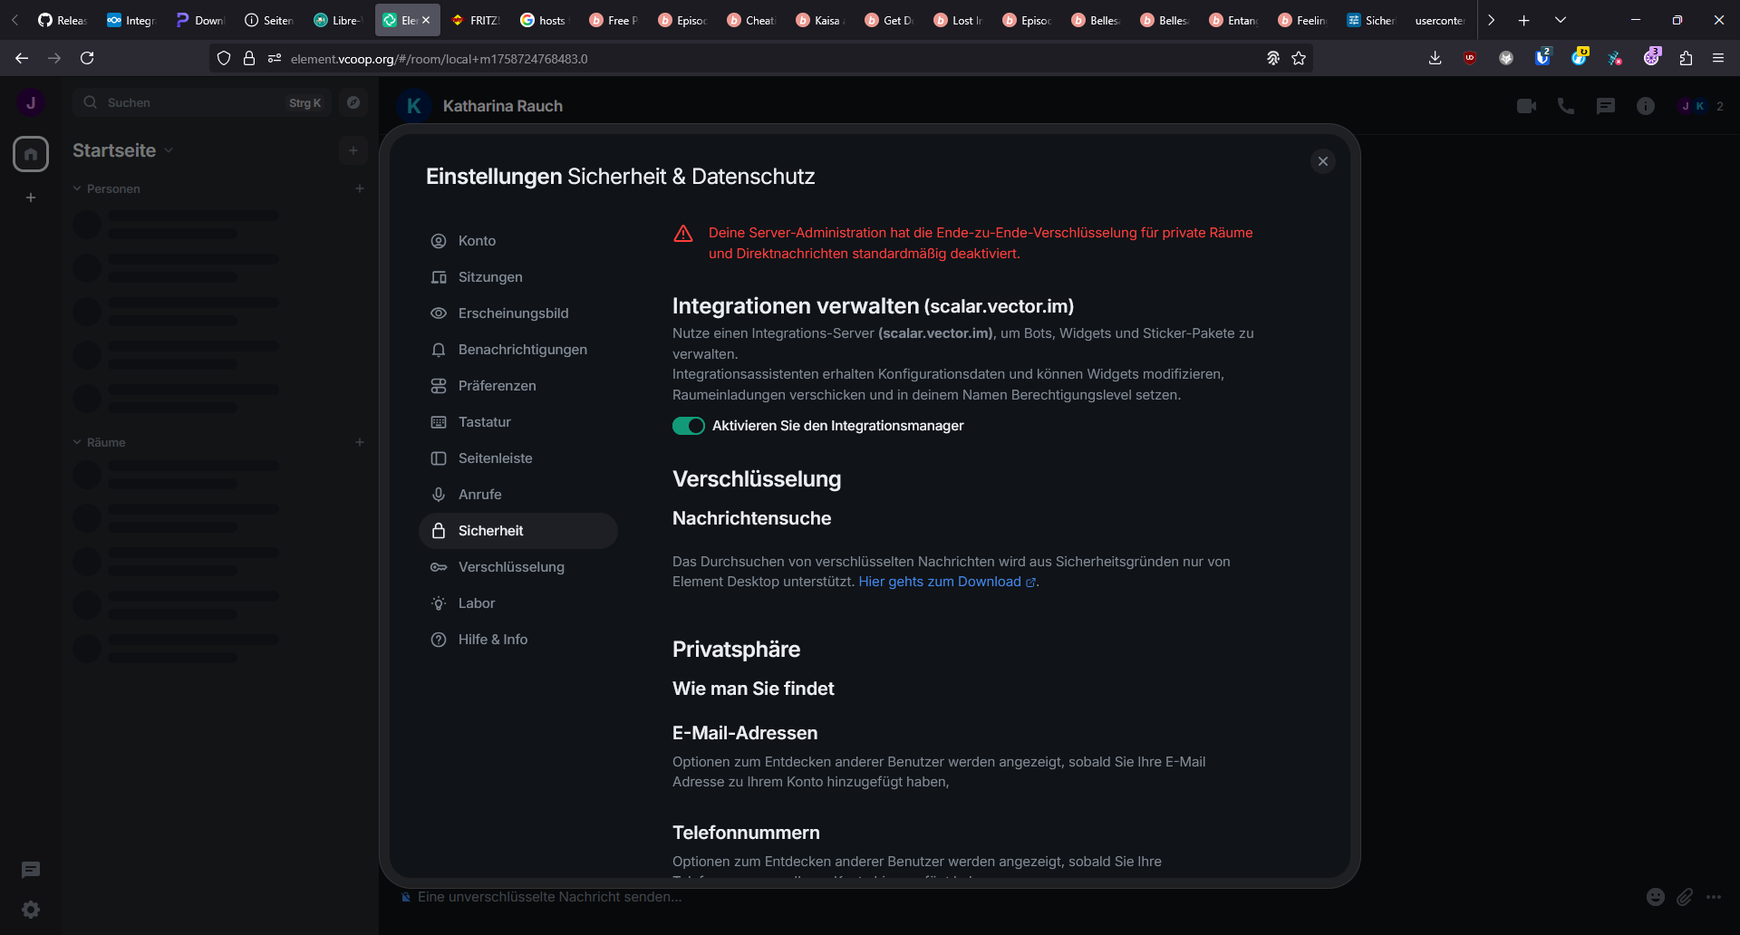Reload the page in browser
1740x935 pixels.
[87, 58]
